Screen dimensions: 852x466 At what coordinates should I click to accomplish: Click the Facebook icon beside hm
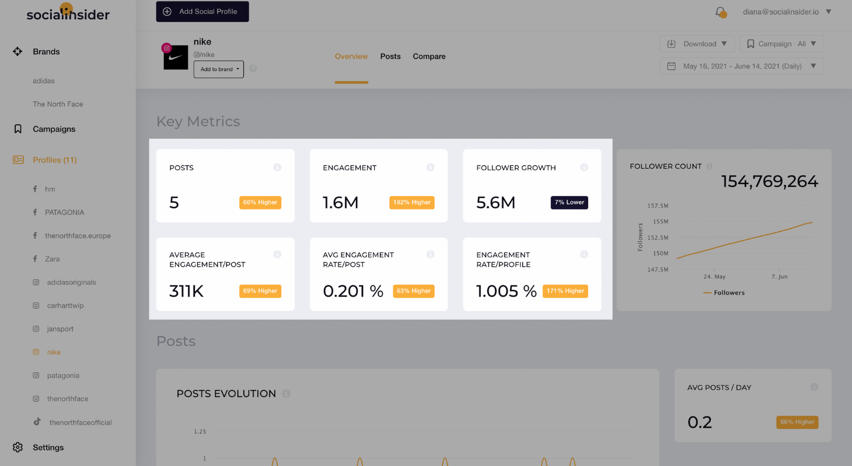[35, 189]
